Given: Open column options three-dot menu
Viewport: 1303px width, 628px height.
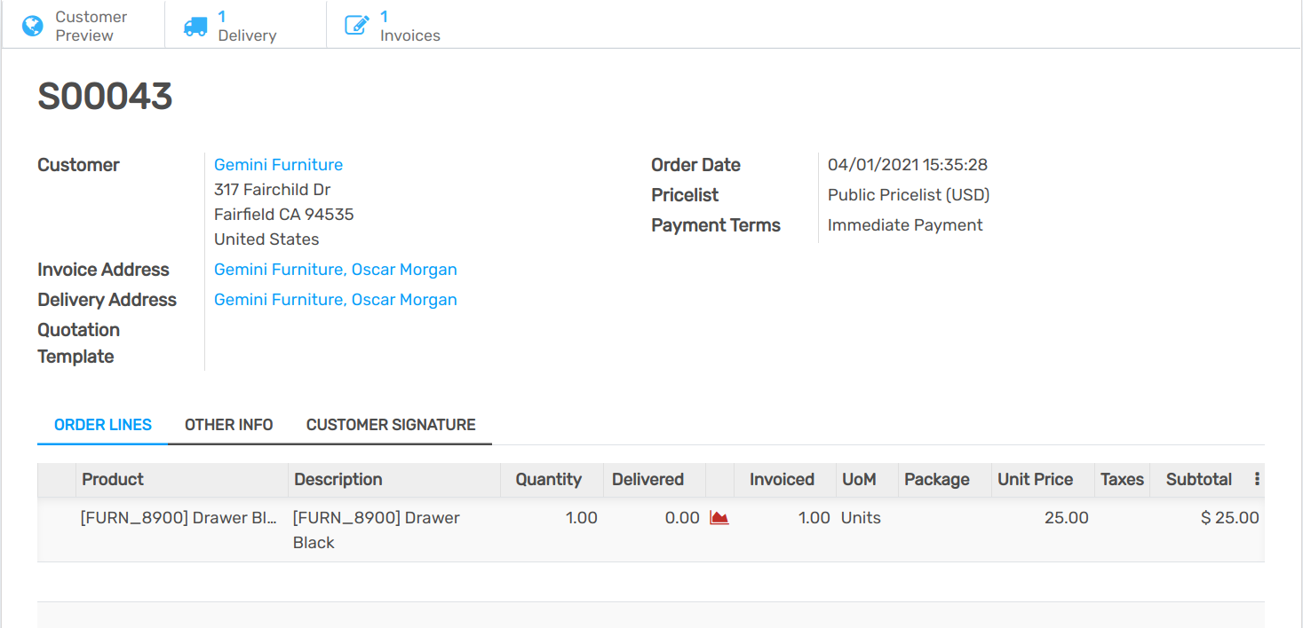Looking at the screenshot, I should (x=1257, y=479).
